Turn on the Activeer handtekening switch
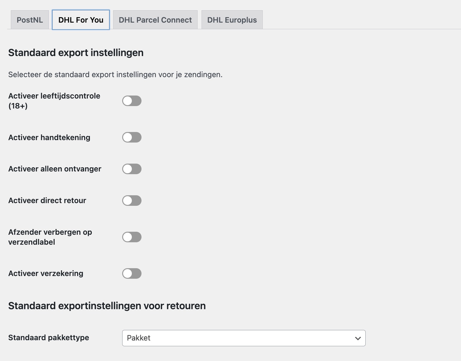Viewport: 461px width, 361px height. (132, 137)
